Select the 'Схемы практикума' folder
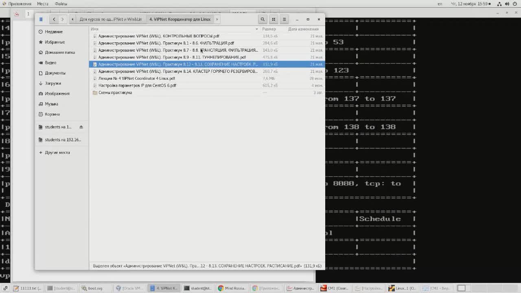 coord(207,93)
